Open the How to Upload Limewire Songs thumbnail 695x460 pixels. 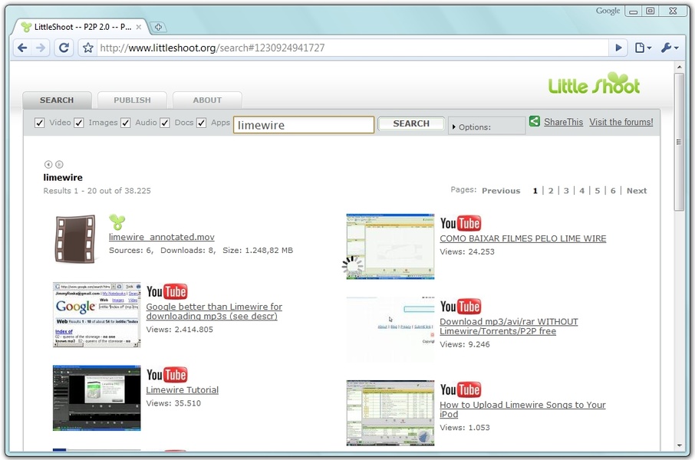390,412
